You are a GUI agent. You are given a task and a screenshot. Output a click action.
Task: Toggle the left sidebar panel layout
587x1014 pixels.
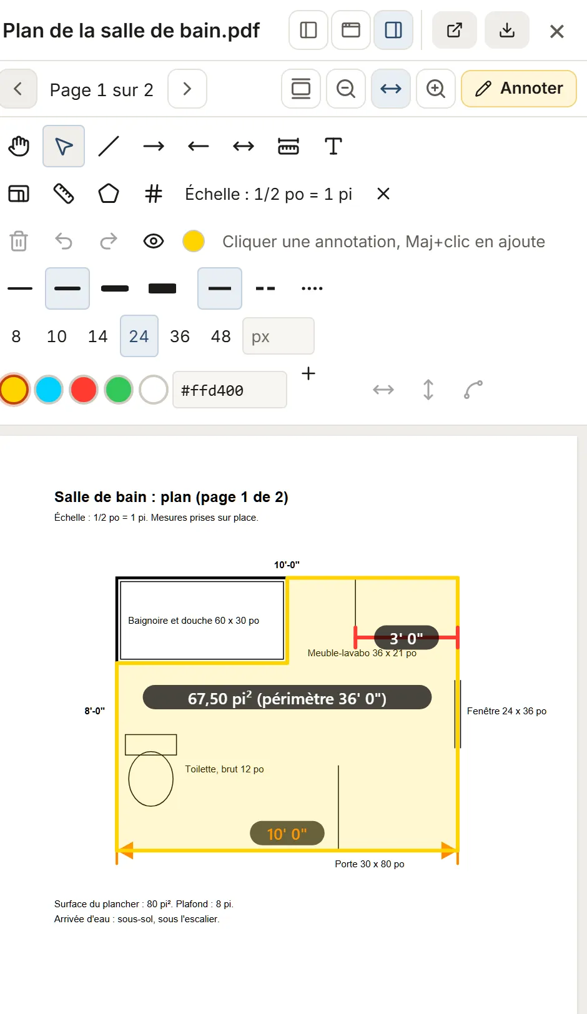coord(308,30)
